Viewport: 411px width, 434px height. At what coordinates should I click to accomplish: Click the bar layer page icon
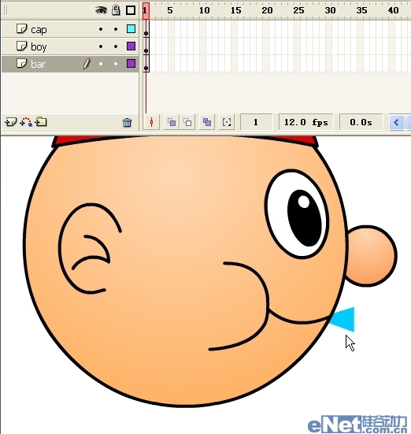click(21, 63)
